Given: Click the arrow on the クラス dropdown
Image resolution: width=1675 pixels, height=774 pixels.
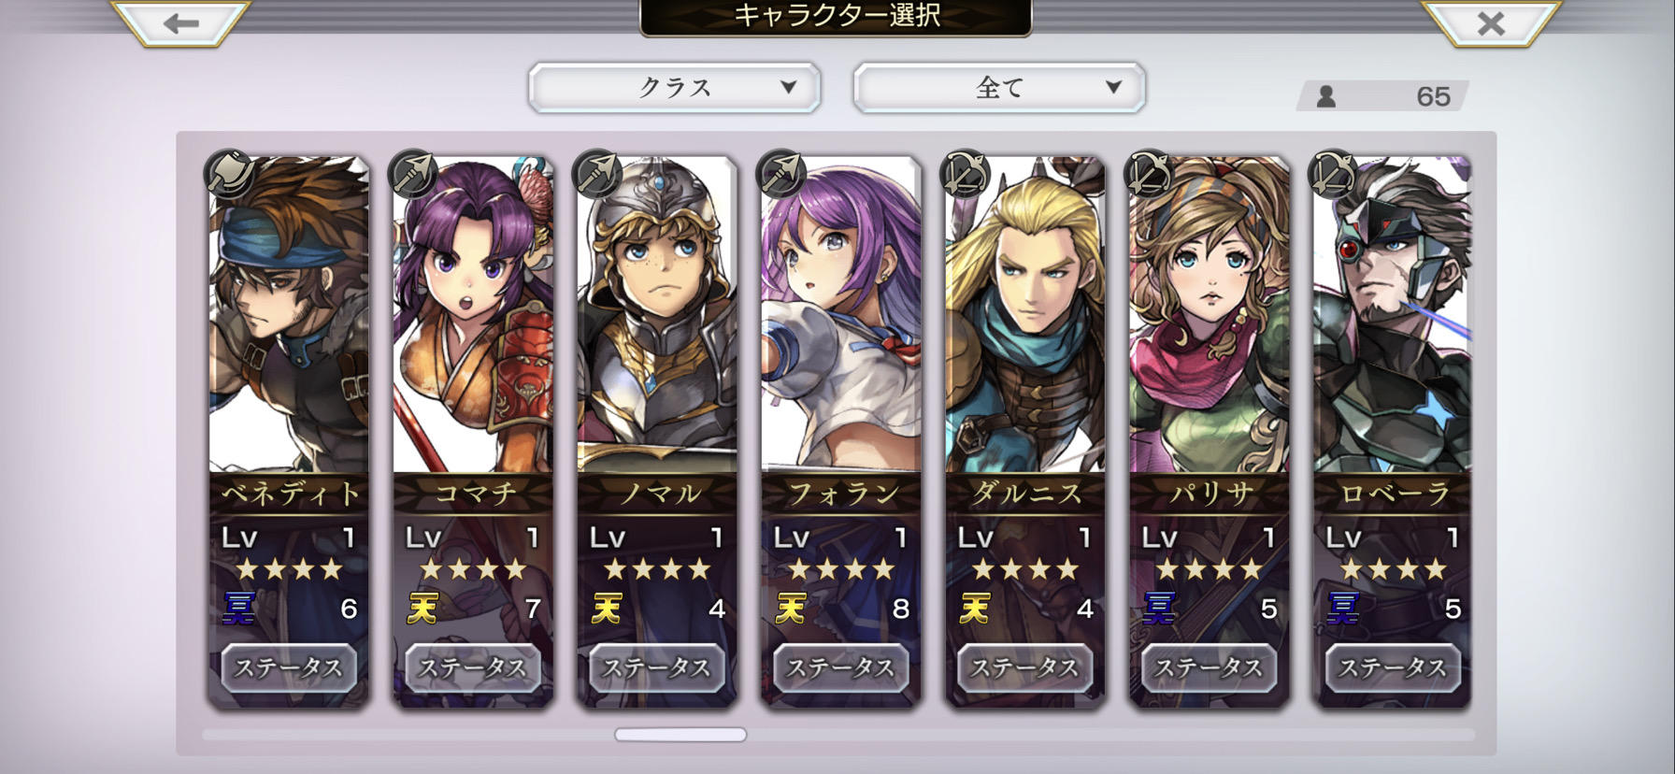Looking at the screenshot, I should 788,87.
